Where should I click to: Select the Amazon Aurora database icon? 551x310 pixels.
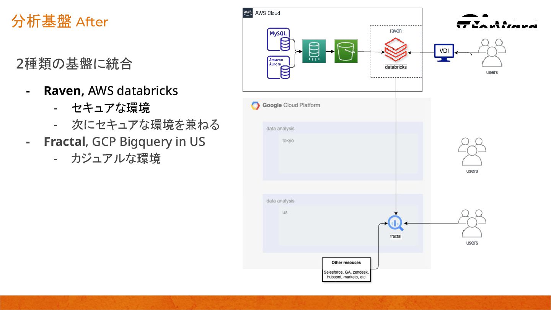tap(279, 67)
